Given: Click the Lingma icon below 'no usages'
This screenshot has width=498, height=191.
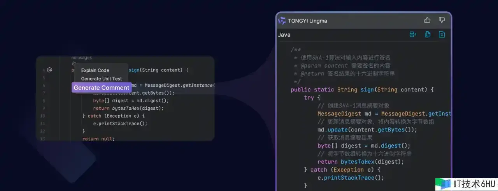Looking at the screenshot, I should click(x=74, y=63).
